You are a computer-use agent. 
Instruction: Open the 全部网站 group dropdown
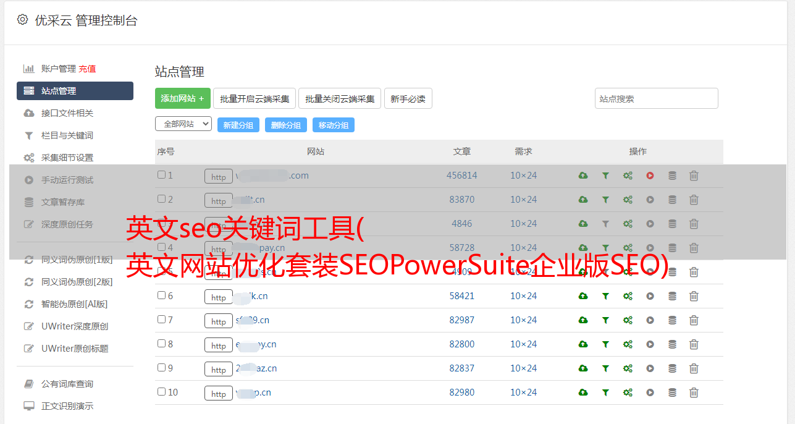tap(183, 124)
